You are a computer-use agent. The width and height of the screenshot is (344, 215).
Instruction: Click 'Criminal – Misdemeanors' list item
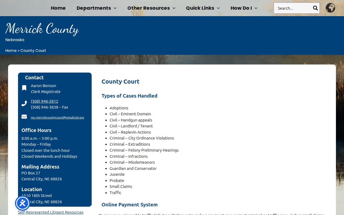click(132, 162)
